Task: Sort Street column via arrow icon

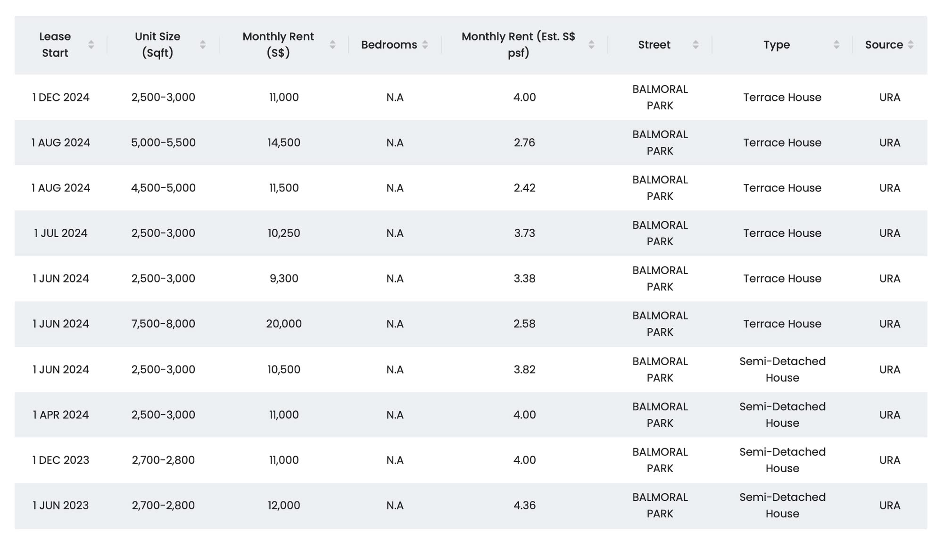Action: [695, 45]
